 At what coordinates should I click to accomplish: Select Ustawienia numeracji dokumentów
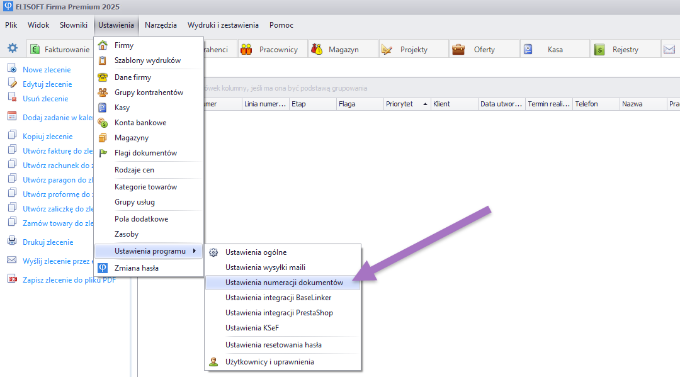point(284,283)
